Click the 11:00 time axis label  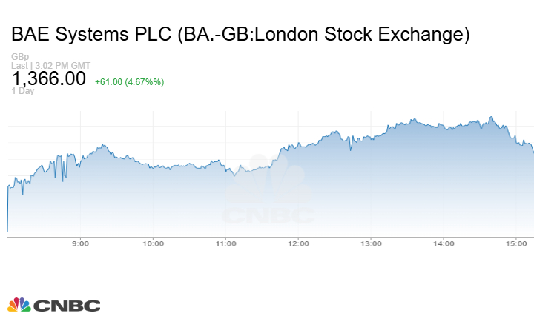pos(225,243)
